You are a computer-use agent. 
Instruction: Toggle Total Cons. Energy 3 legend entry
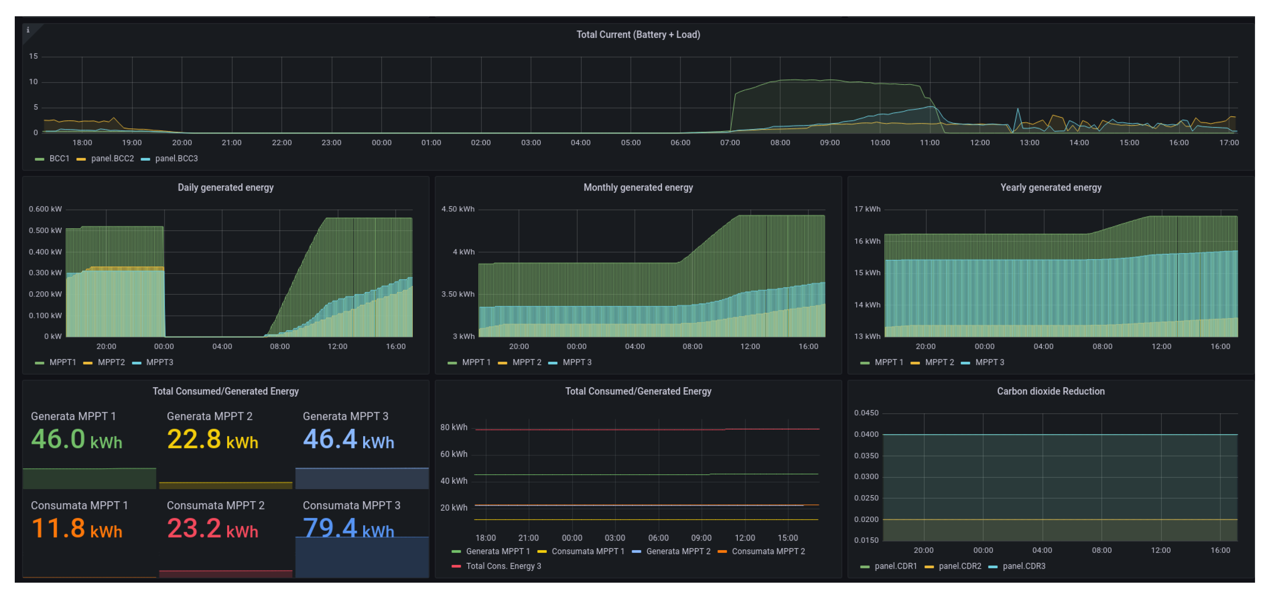(503, 566)
